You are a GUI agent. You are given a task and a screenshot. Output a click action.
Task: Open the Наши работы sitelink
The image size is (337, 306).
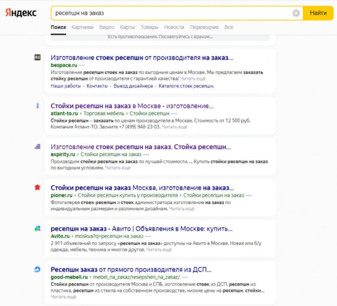(x=66, y=86)
